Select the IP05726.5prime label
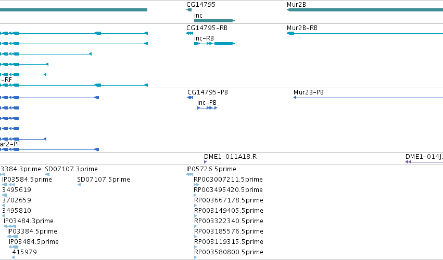Viewport: 443px width, 260px height. click(x=211, y=169)
